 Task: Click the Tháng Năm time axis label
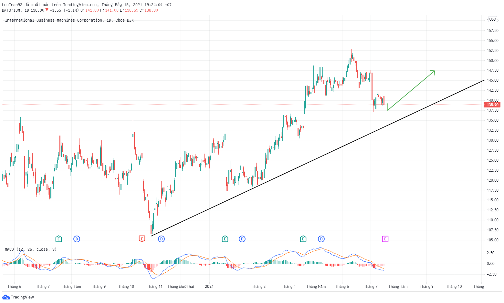[x=316, y=287]
